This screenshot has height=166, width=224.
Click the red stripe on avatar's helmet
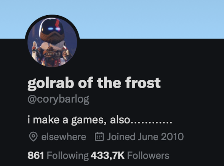(58, 23)
